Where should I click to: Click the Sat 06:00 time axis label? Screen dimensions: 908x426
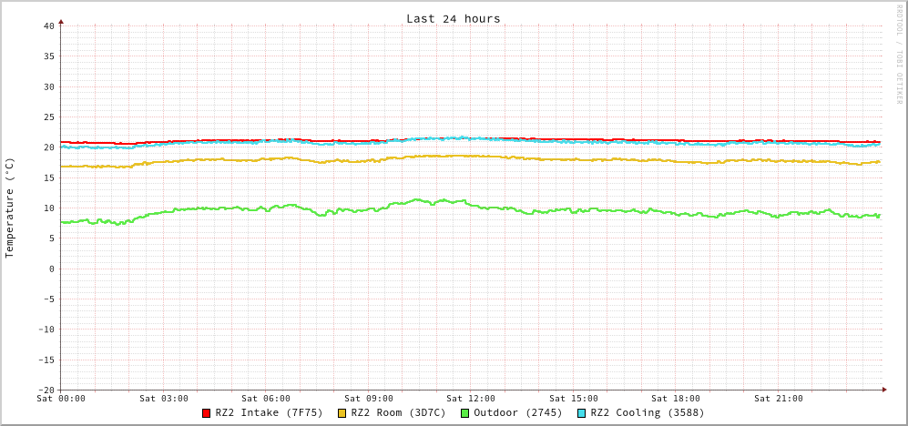click(x=266, y=398)
